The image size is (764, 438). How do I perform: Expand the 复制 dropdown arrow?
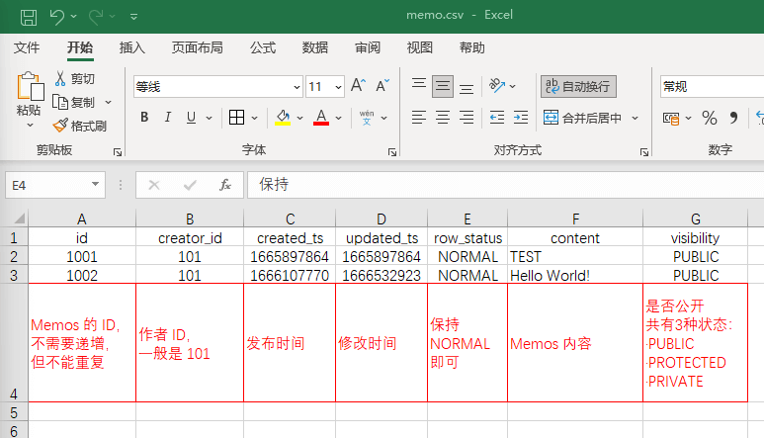[108, 102]
